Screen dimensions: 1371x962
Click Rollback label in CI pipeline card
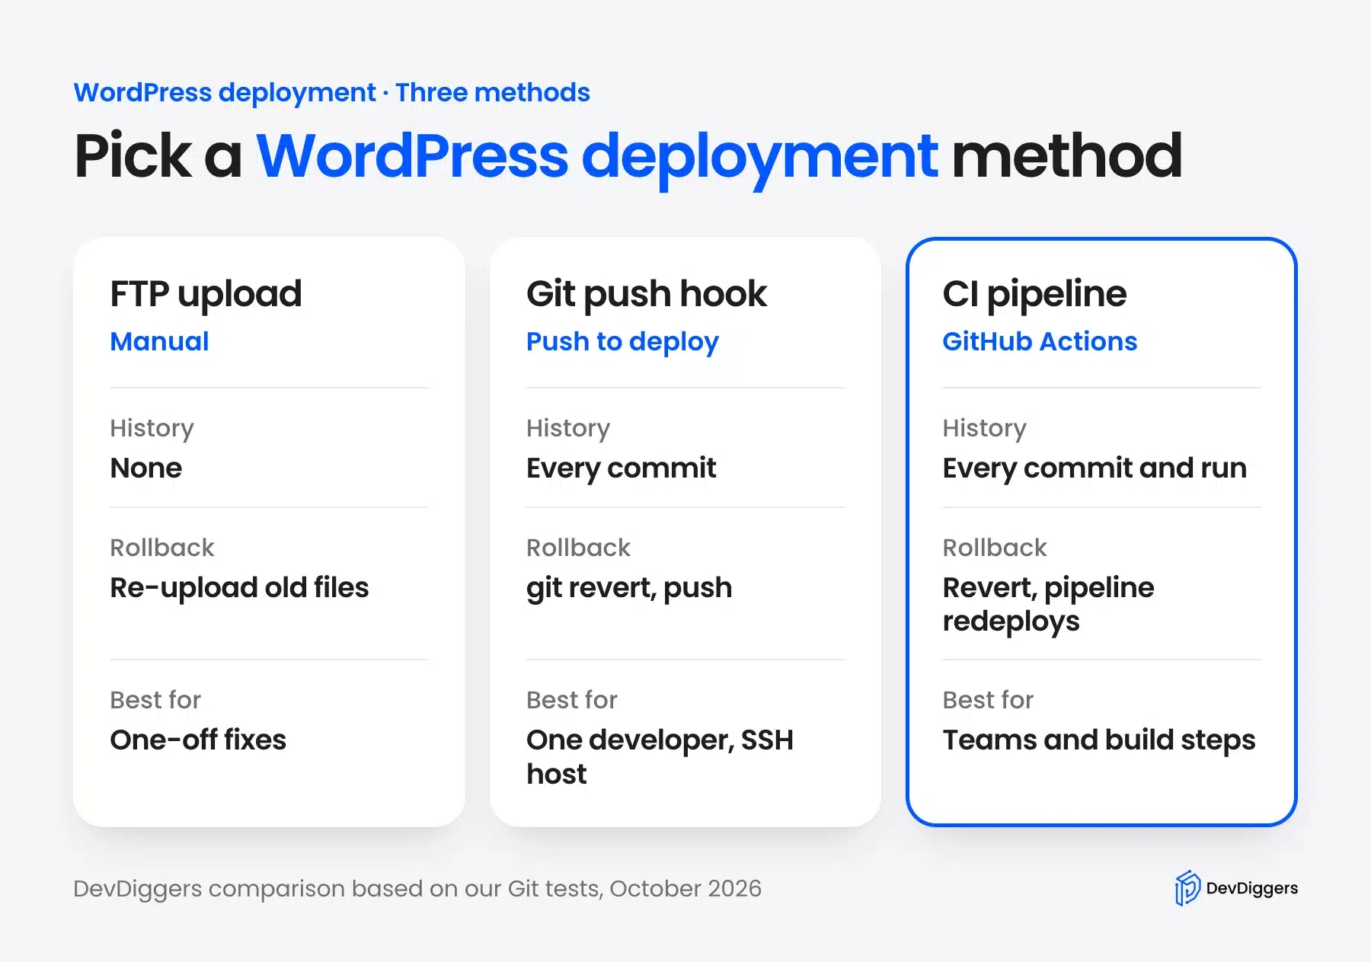tap(995, 548)
